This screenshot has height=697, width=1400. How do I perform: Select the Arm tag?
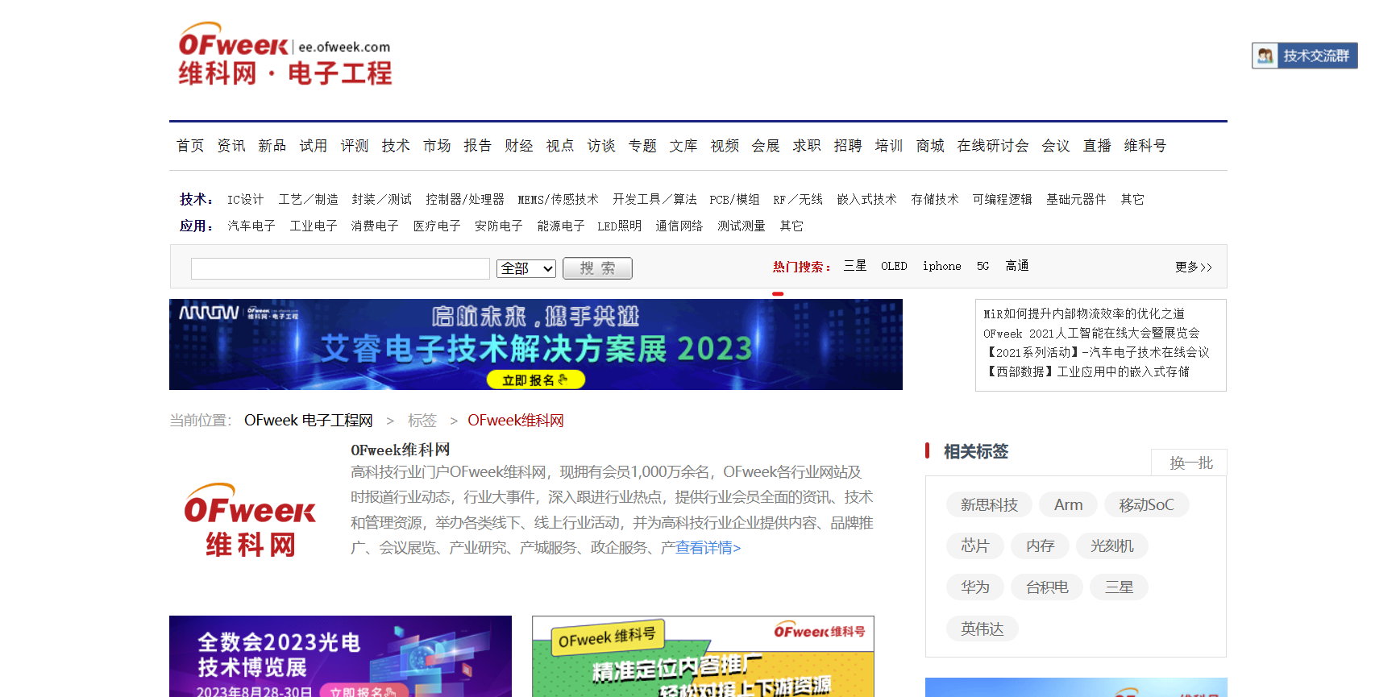pyautogui.click(x=1068, y=505)
